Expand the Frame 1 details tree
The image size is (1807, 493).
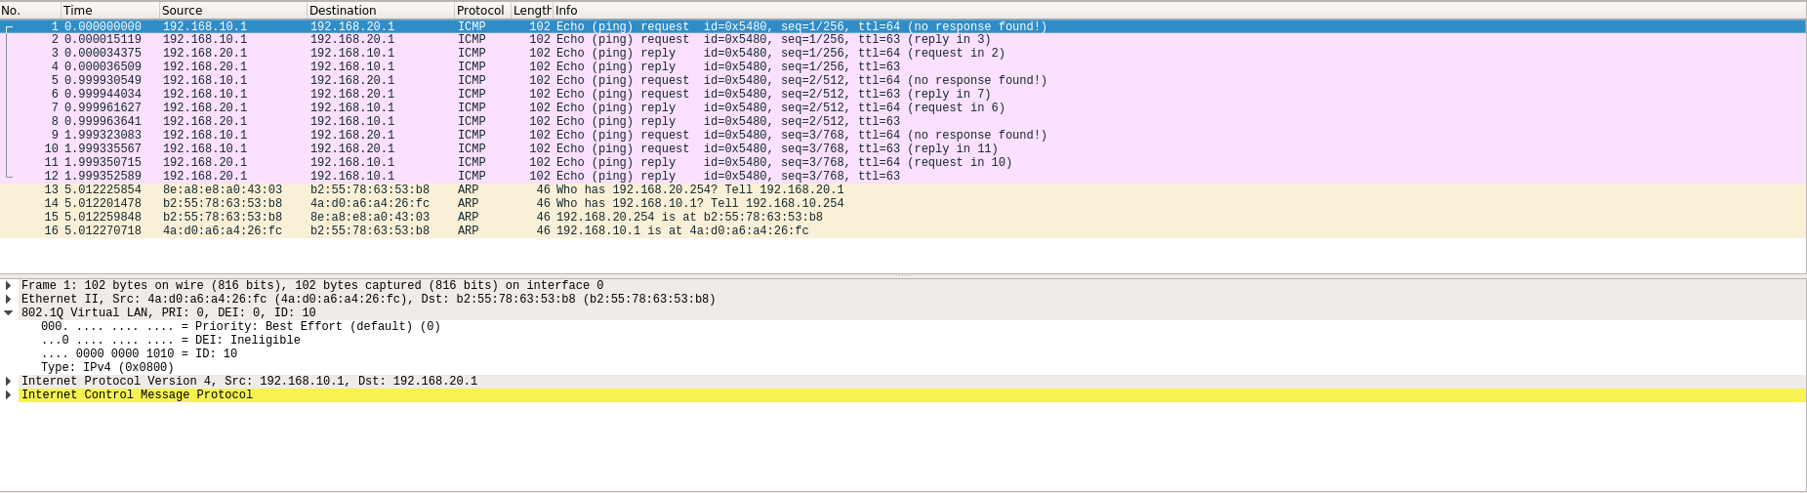(9, 286)
